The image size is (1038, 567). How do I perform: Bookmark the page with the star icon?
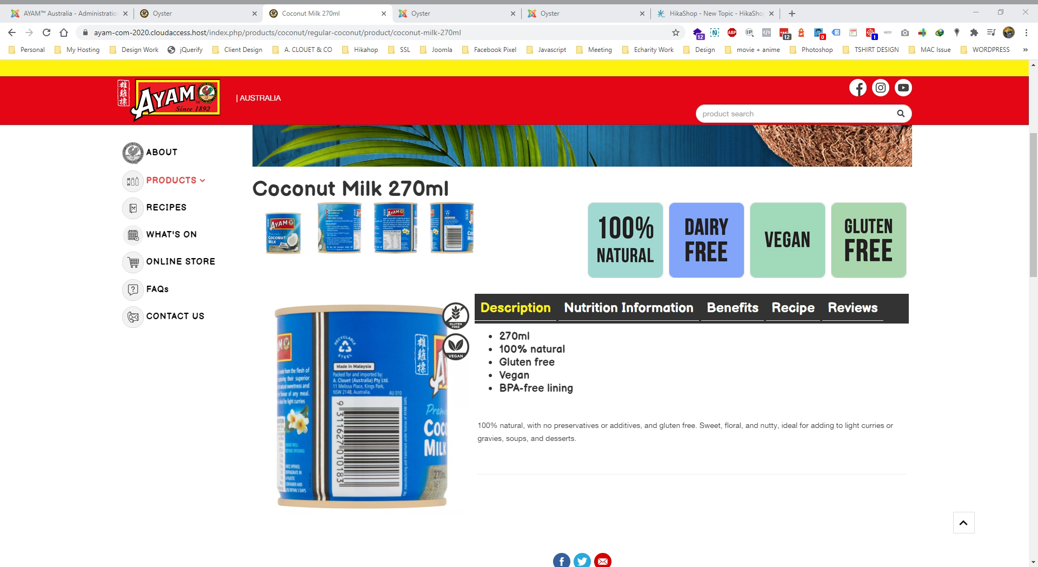(x=675, y=32)
